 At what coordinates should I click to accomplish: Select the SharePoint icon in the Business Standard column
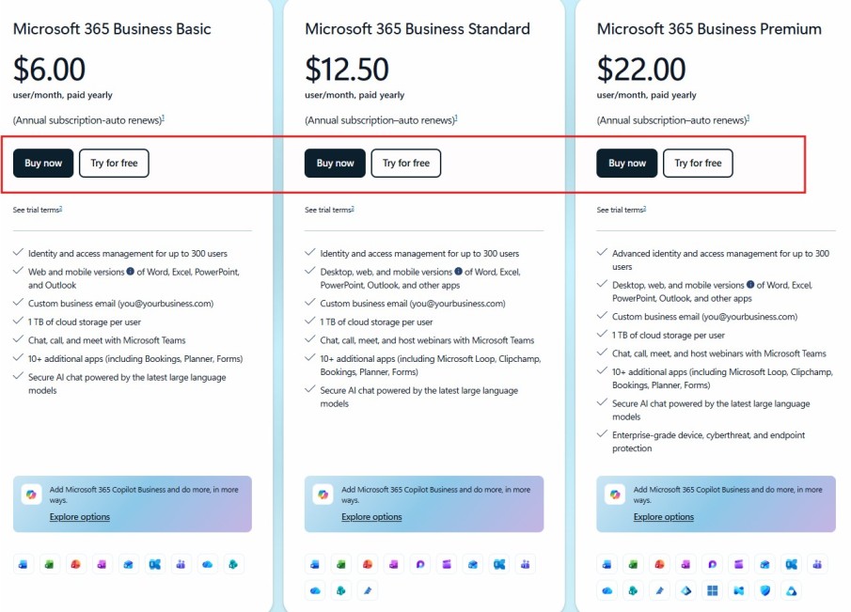pyautogui.click(x=339, y=590)
